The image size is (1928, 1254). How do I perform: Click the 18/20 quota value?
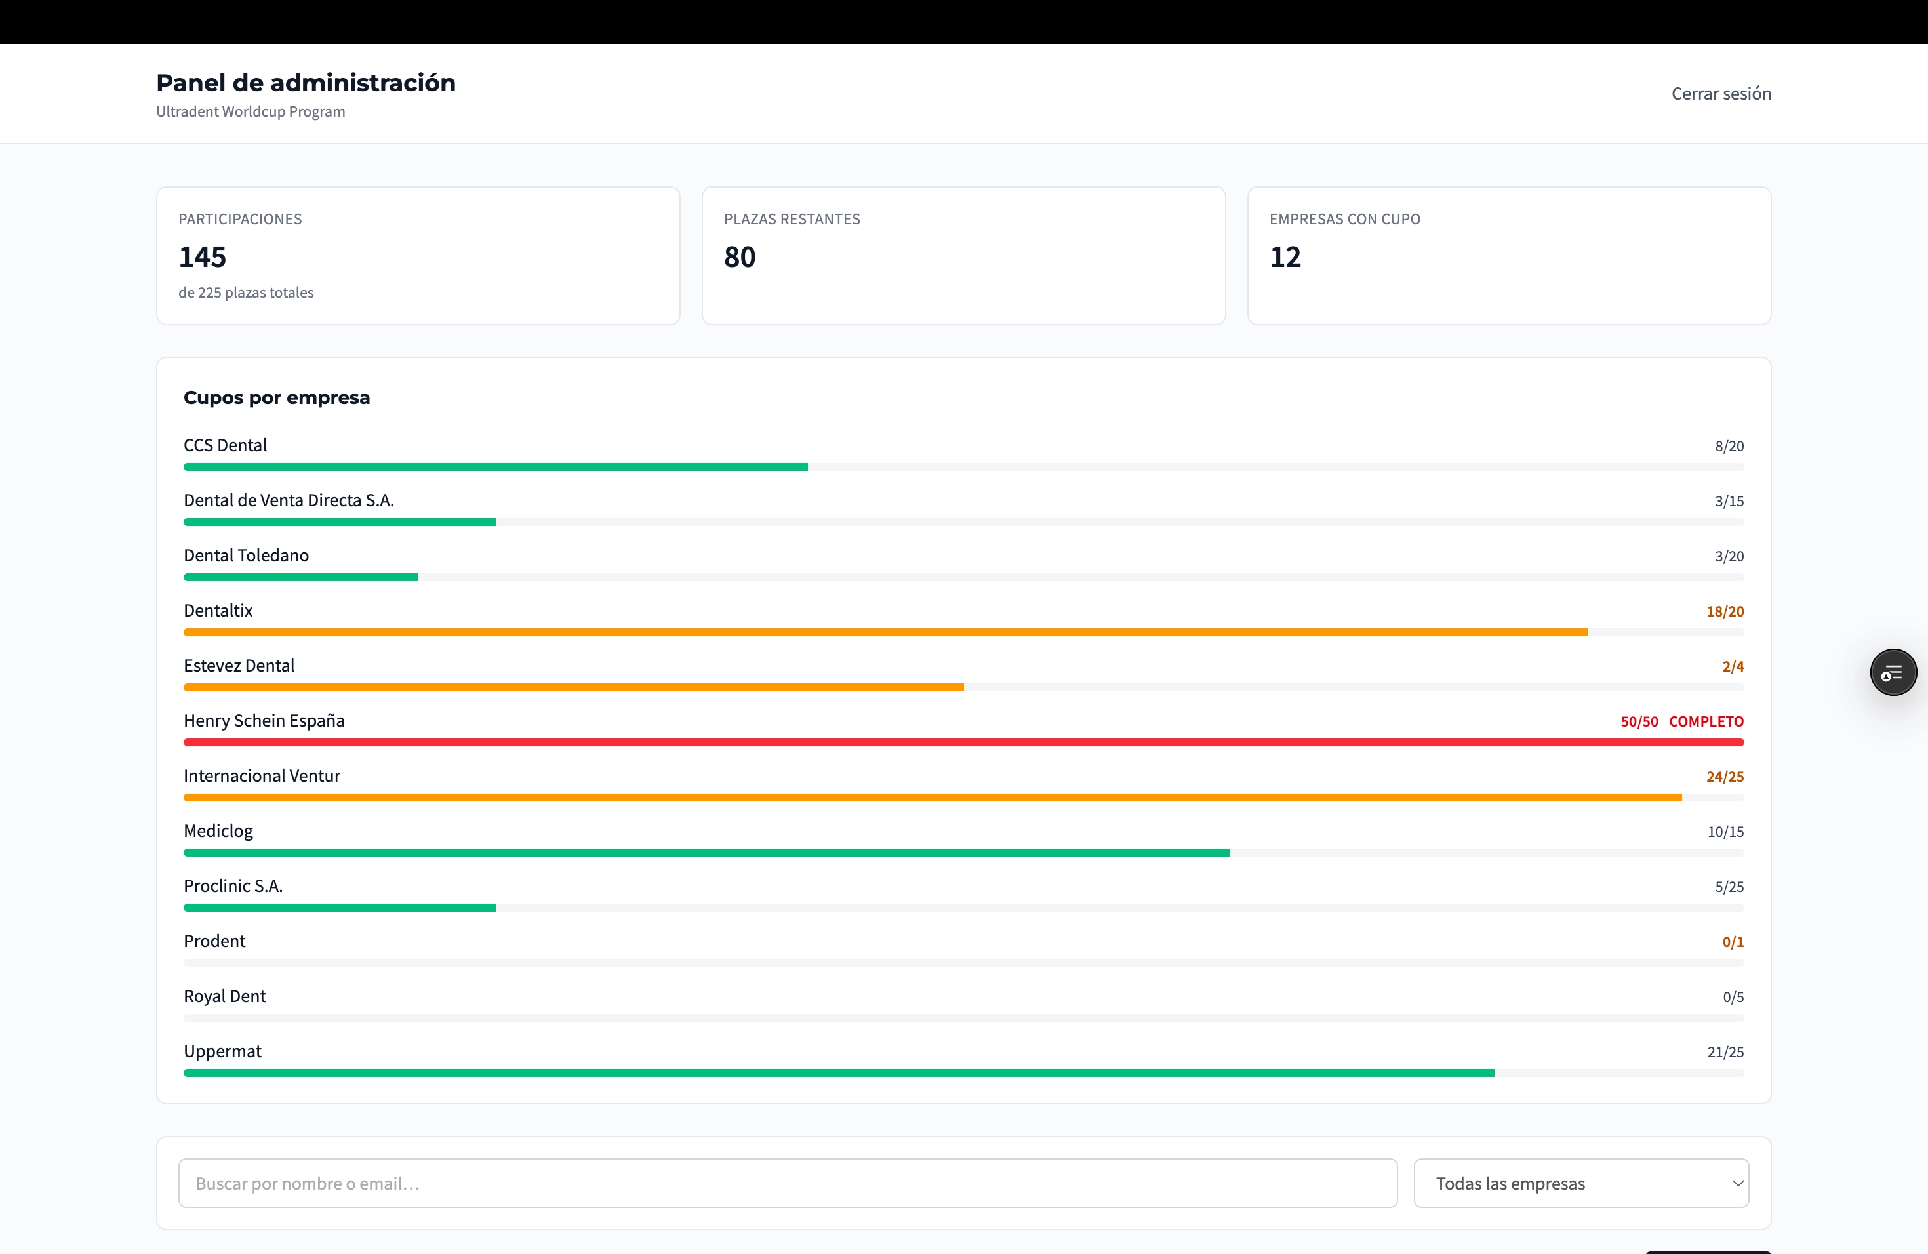1725,612
